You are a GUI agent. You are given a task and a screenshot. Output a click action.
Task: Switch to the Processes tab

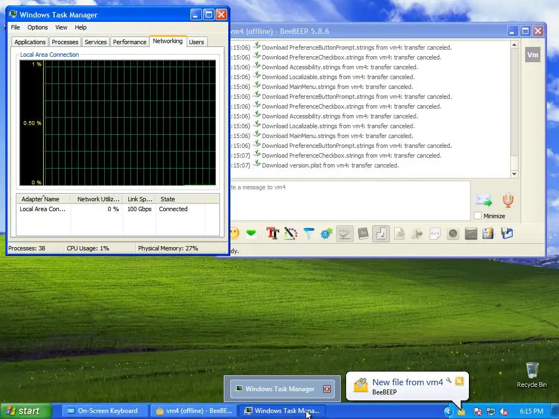pos(65,42)
